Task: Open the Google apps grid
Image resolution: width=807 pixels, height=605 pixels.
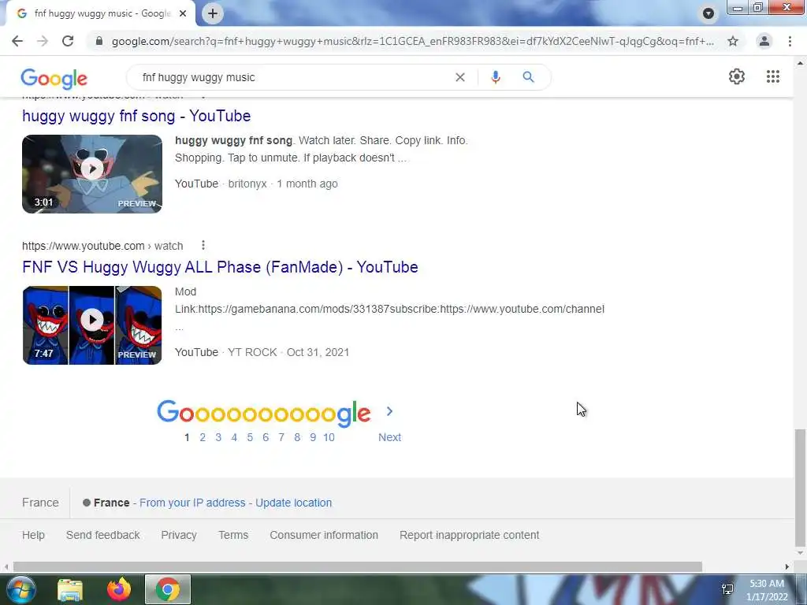Action: pyautogui.click(x=773, y=76)
